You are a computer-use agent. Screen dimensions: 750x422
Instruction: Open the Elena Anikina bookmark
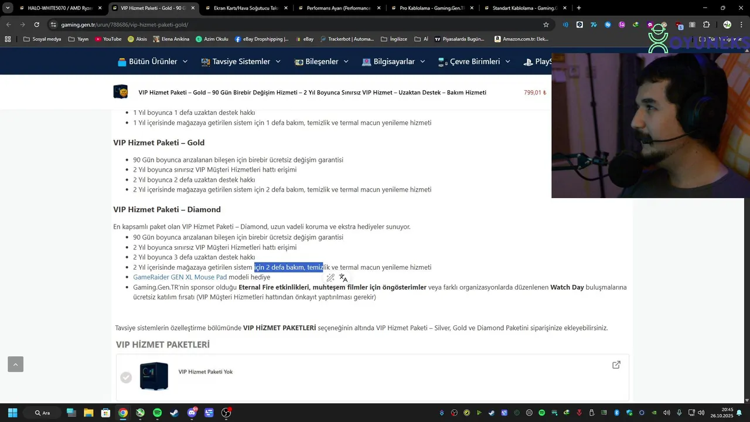click(x=171, y=39)
